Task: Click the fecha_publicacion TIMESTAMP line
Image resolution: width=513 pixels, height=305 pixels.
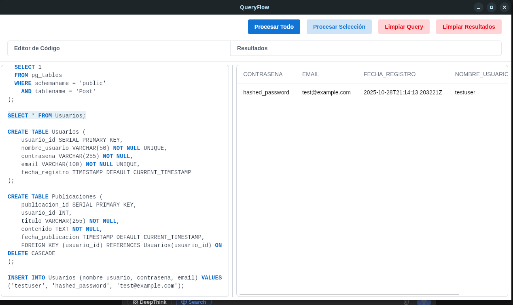Action: 113,237
